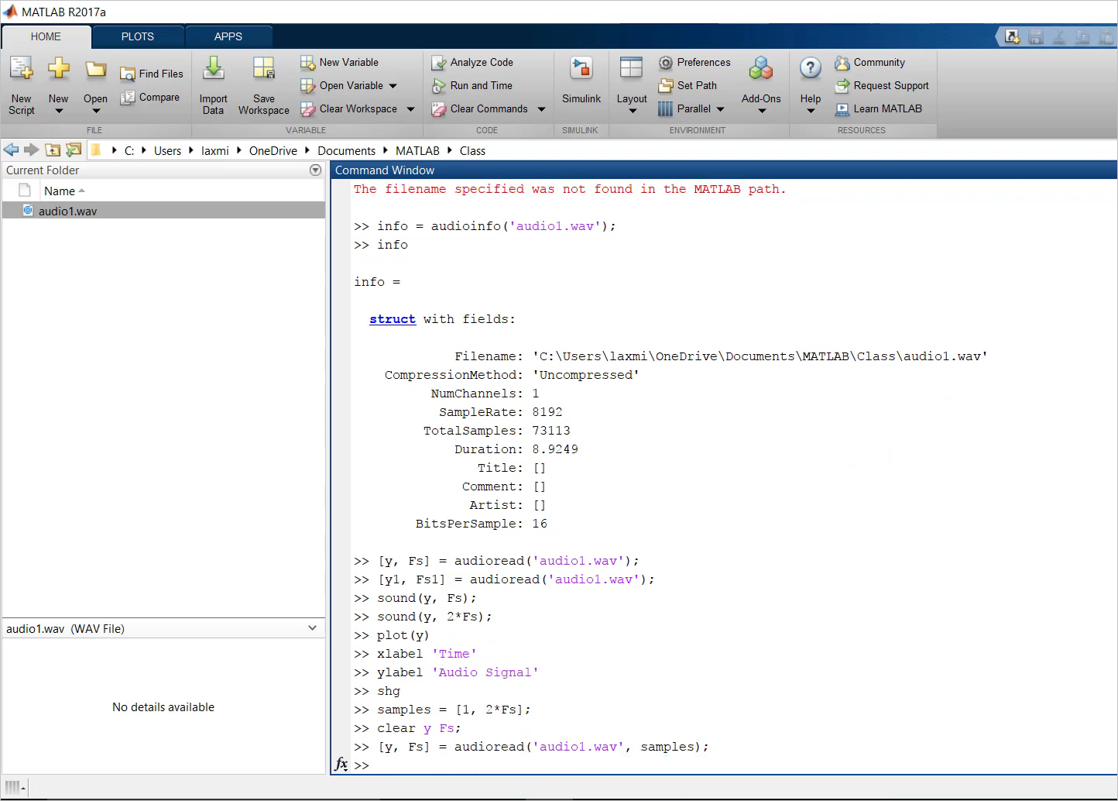Launch Simulink
Image resolution: width=1118 pixels, height=801 pixels.
pyautogui.click(x=581, y=80)
